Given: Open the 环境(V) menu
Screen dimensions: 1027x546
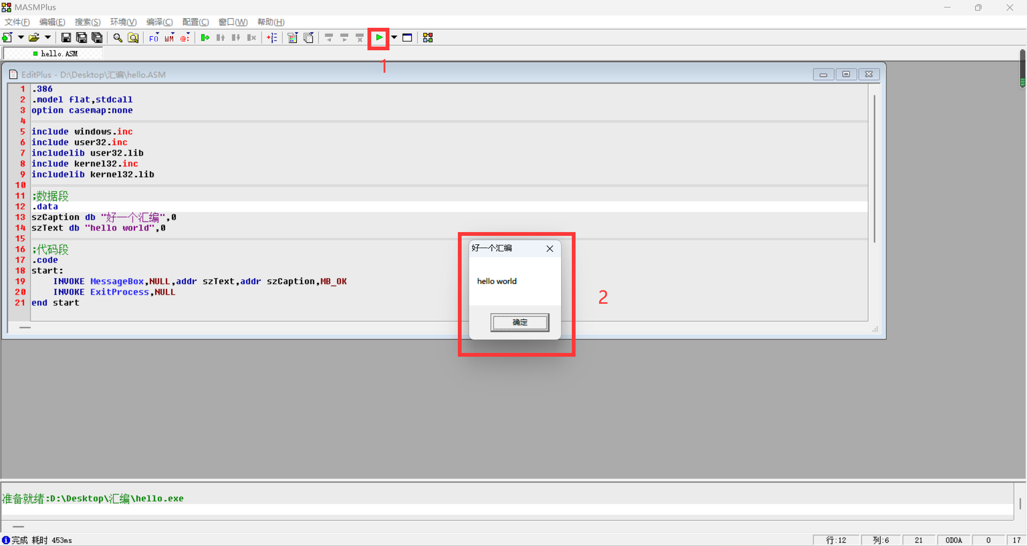Looking at the screenshot, I should (124, 22).
